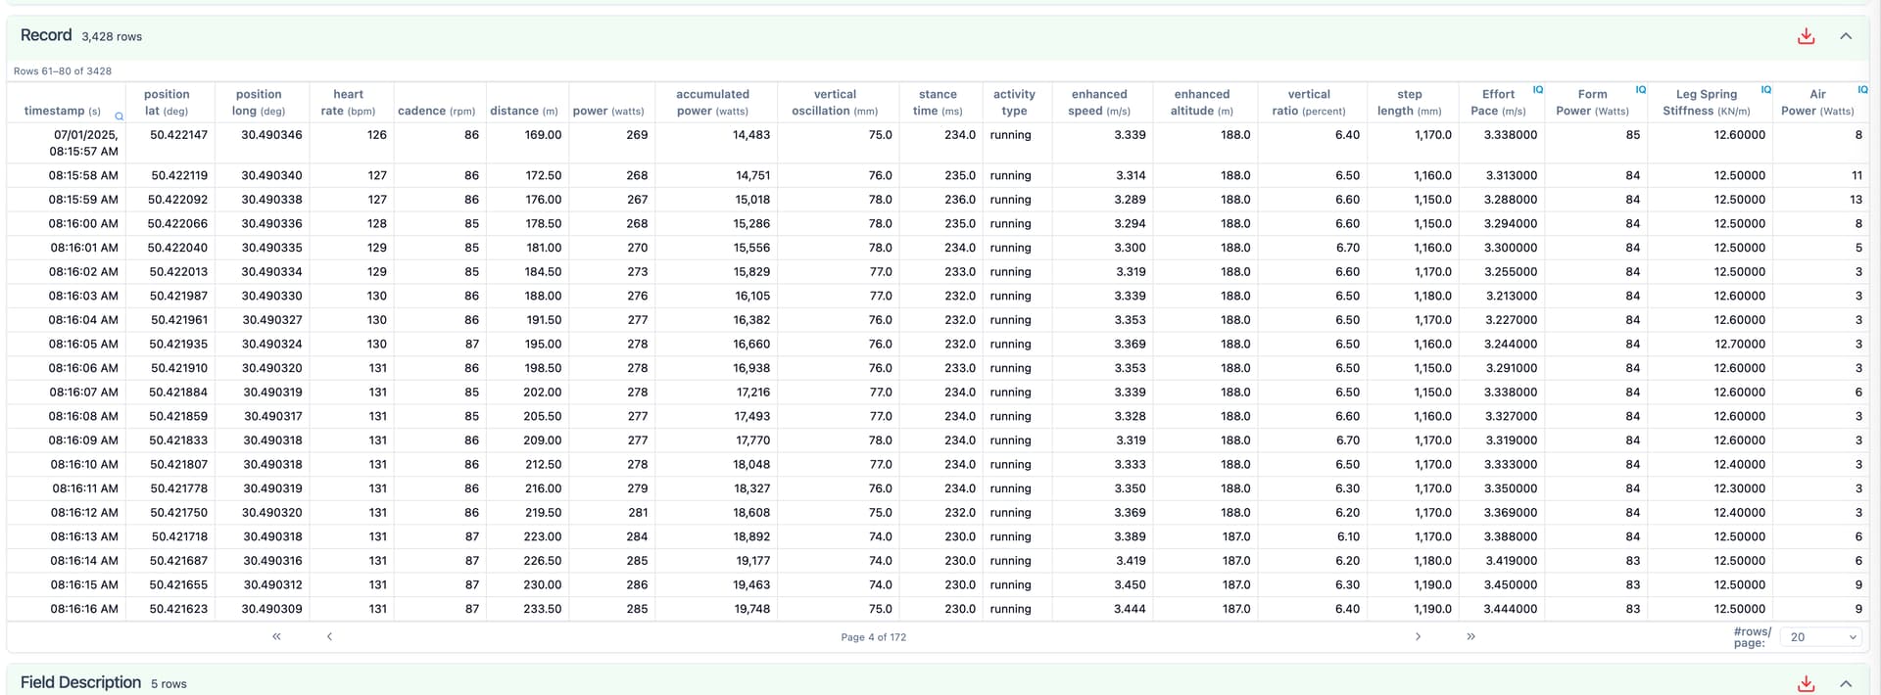Go to the previous page of records
1881x695 pixels.
(329, 636)
